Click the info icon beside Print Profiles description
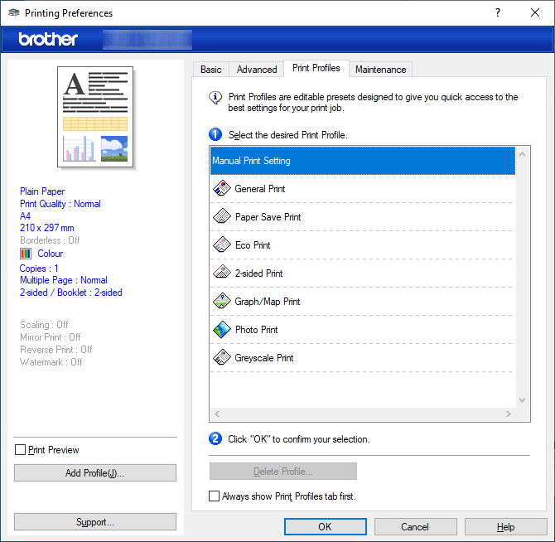The width and height of the screenshot is (555, 542). (215, 98)
